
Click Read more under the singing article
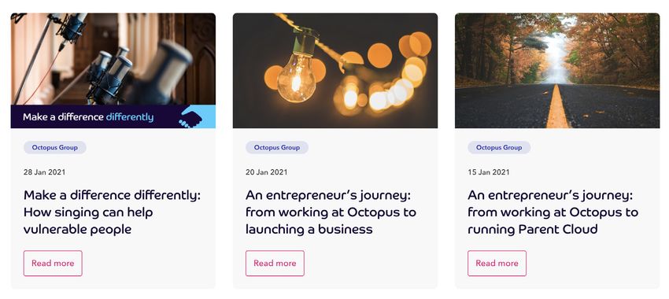tap(53, 263)
